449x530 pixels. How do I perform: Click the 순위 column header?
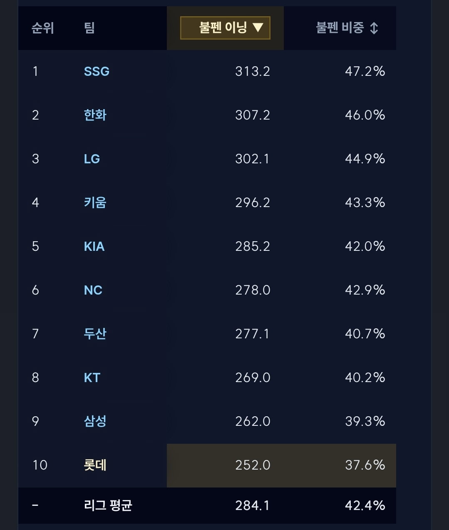(x=43, y=28)
